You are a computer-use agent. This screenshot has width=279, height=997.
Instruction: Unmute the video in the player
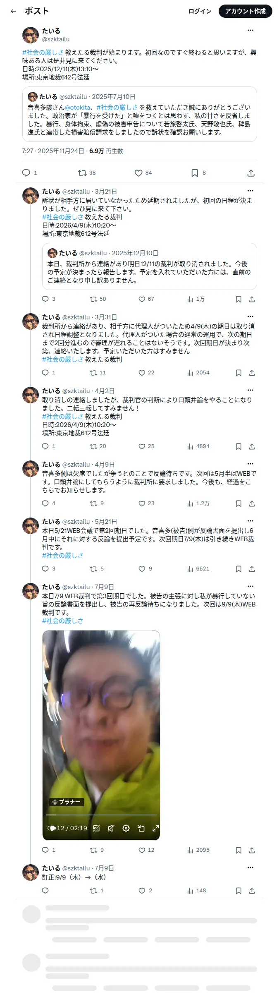pos(111,828)
